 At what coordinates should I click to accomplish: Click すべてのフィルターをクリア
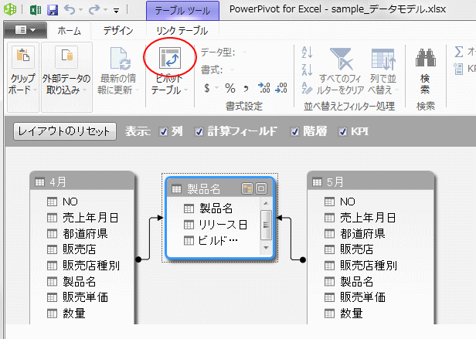point(340,72)
